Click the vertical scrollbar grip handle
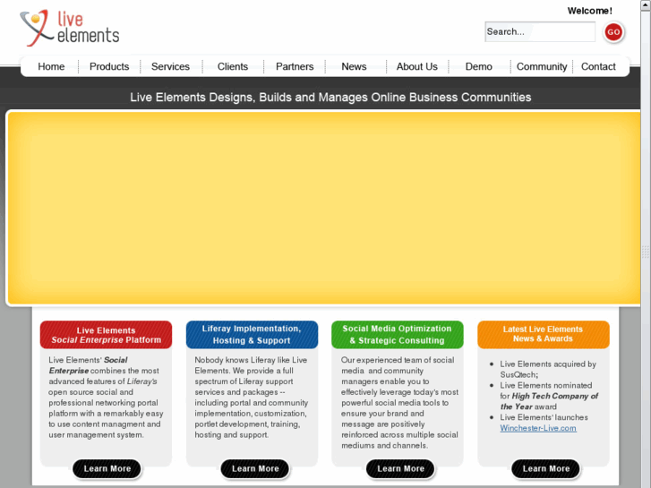This screenshot has width=651, height=488. point(646,252)
